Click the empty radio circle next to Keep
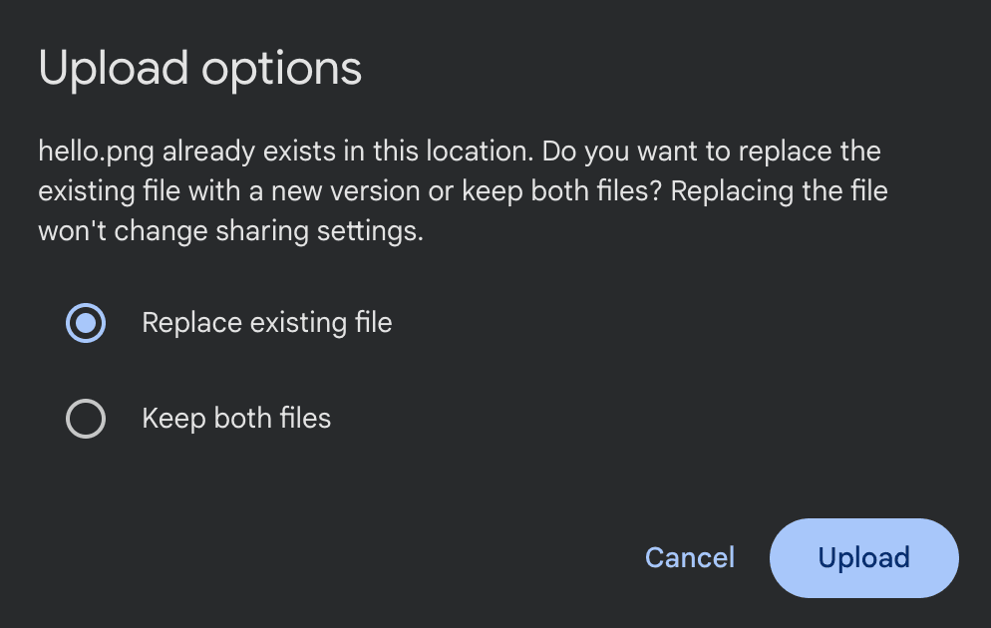 pyautogui.click(x=85, y=418)
